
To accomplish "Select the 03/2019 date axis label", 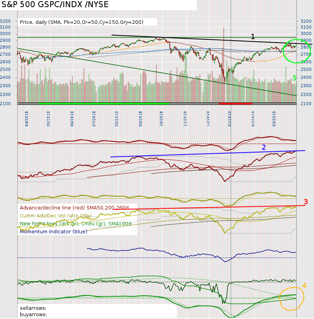I will point(274,119).
